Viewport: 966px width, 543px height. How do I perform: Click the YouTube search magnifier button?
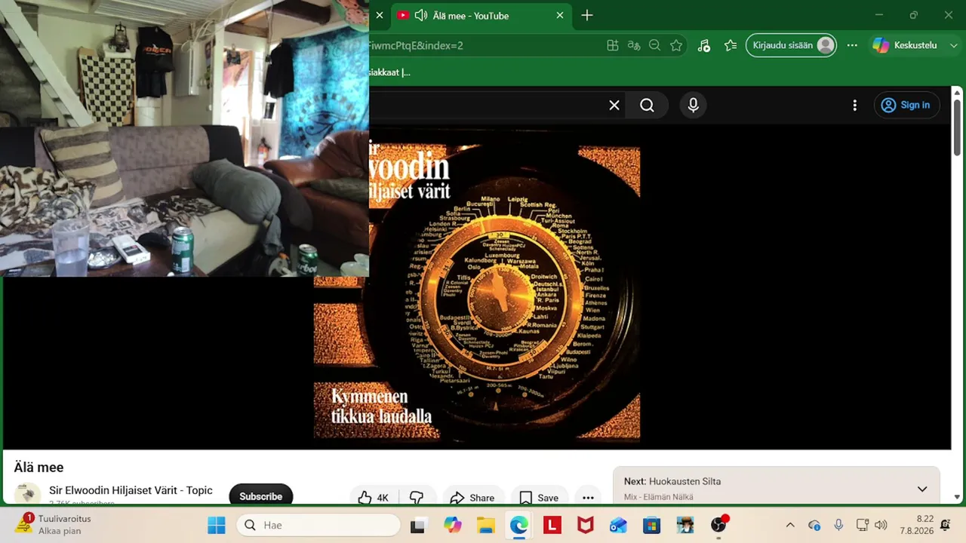coord(648,106)
